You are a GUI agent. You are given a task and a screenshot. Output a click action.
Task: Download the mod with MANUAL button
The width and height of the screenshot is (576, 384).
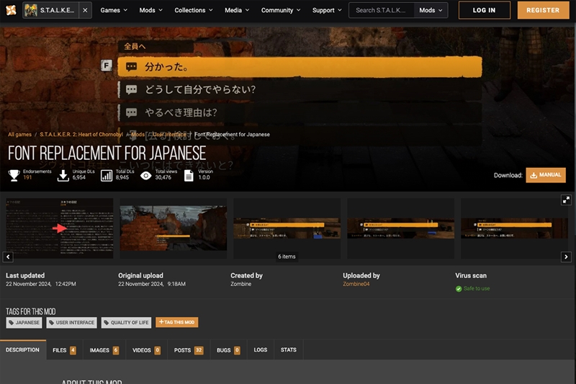coord(546,175)
